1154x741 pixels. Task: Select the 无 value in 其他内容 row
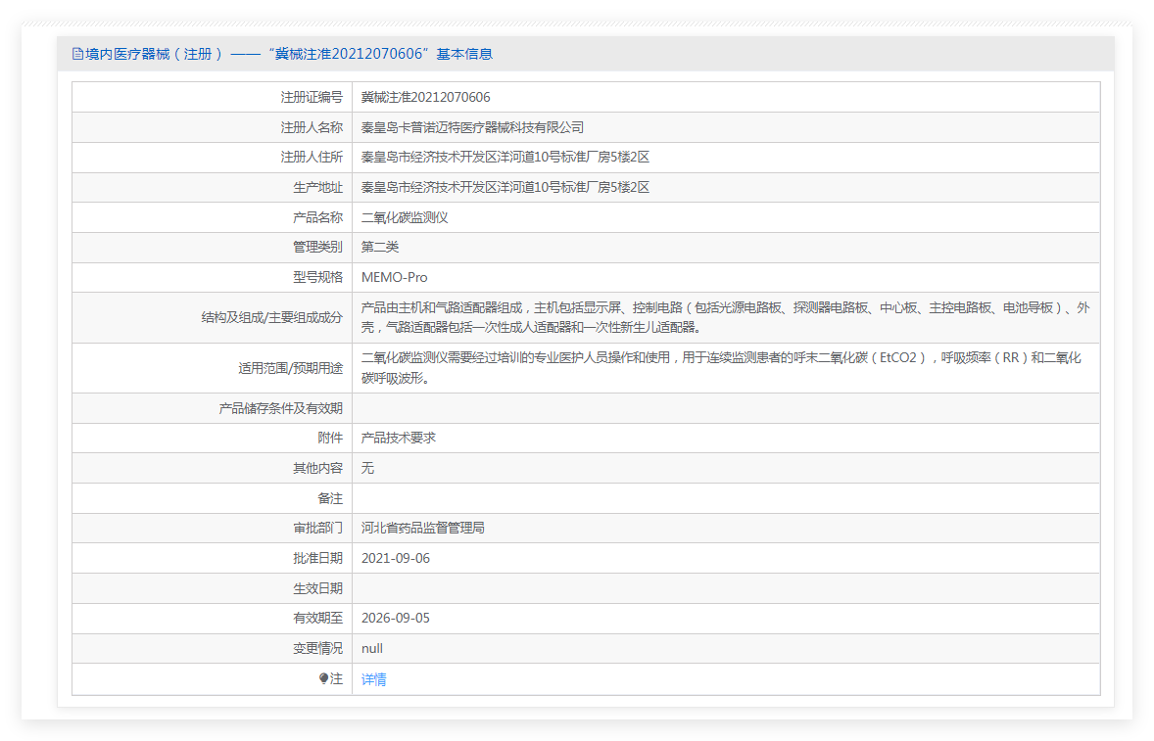368,468
